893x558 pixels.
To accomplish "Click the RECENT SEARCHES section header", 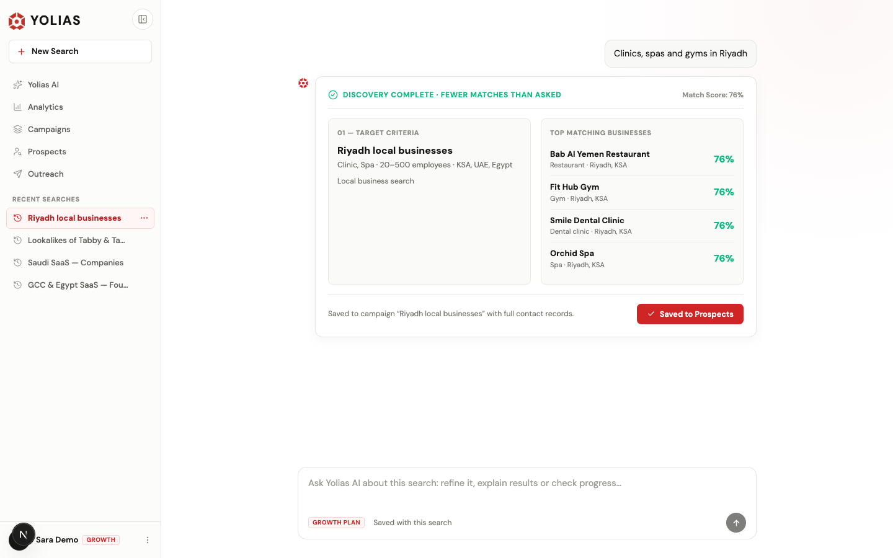I will tap(46, 200).
